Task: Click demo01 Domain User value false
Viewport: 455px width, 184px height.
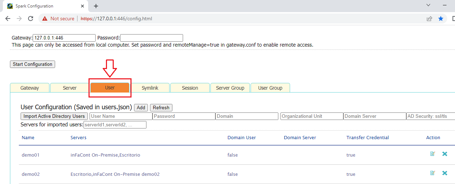Action: 232,155
